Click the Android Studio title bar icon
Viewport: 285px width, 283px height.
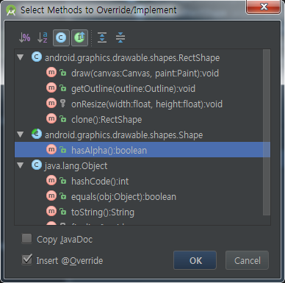[x=11, y=10]
